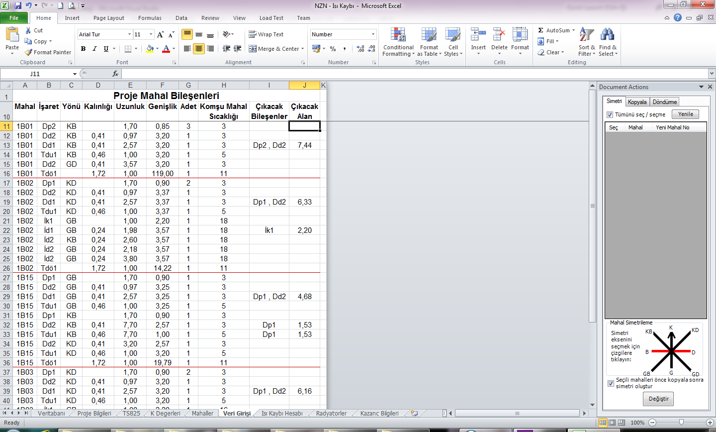Click the Merge & Center icon

tap(253, 49)
